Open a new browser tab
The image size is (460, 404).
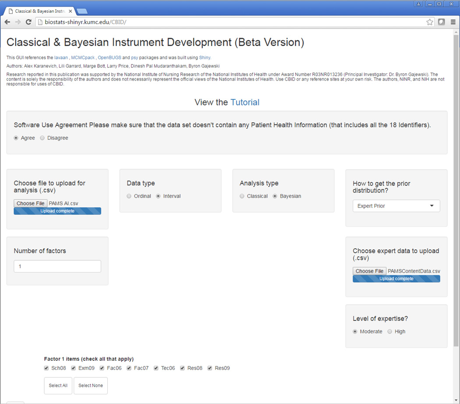pos(82,11)
